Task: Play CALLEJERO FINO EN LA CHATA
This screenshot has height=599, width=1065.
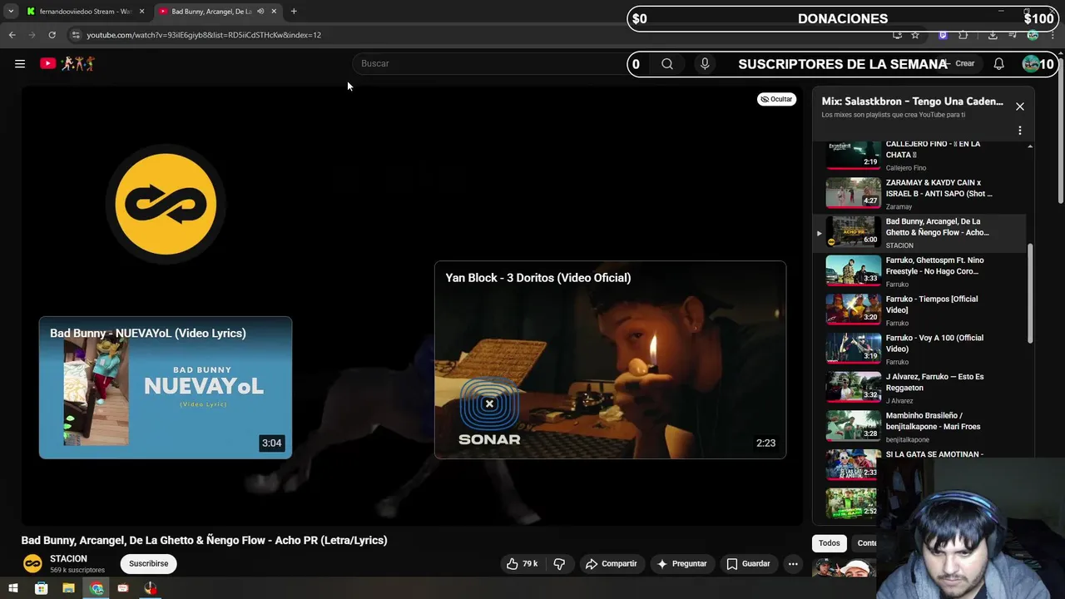Action: tap(921, 156)
